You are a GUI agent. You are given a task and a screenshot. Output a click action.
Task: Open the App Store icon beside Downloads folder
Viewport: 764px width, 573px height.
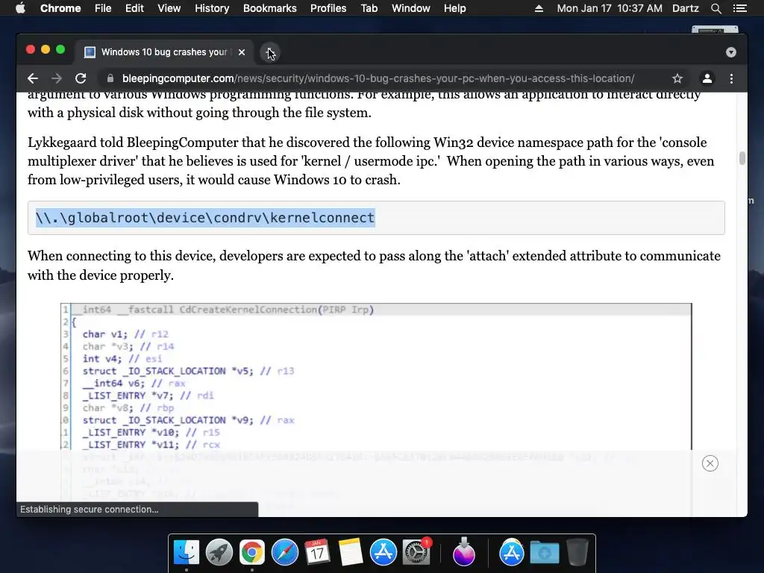511,553
